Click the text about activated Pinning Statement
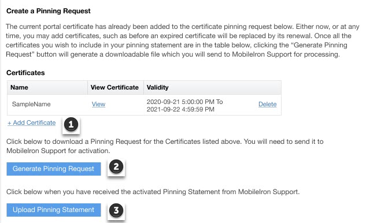This screenshot has height=223, width=377. click(153, 192)
